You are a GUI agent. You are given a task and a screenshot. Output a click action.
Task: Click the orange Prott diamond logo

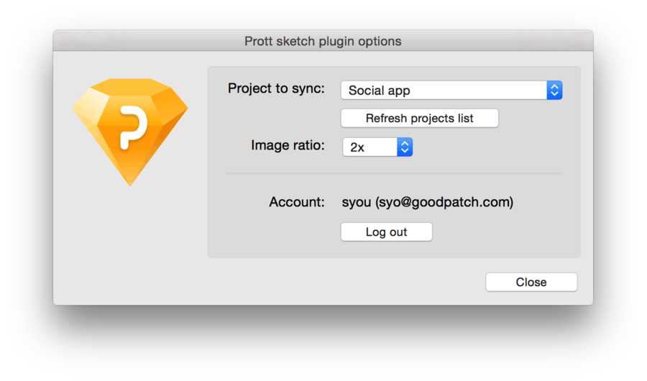click(130, 132)
